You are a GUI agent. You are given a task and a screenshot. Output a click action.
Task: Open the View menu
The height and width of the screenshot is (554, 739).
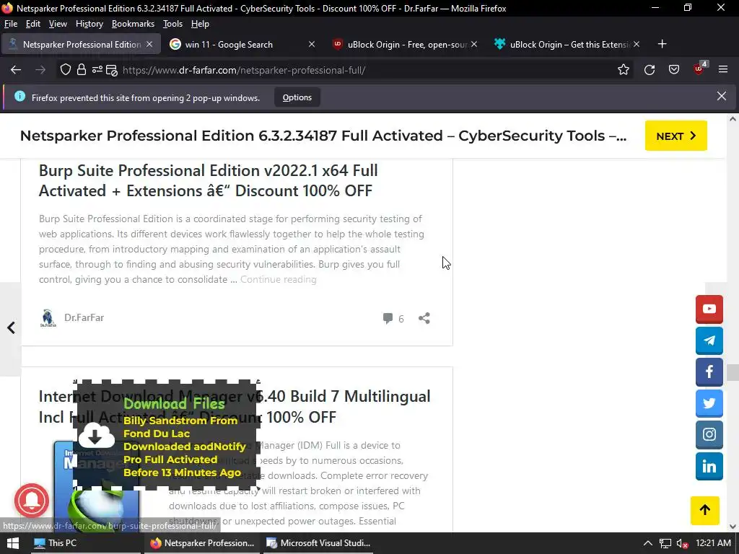click(58, 24)
